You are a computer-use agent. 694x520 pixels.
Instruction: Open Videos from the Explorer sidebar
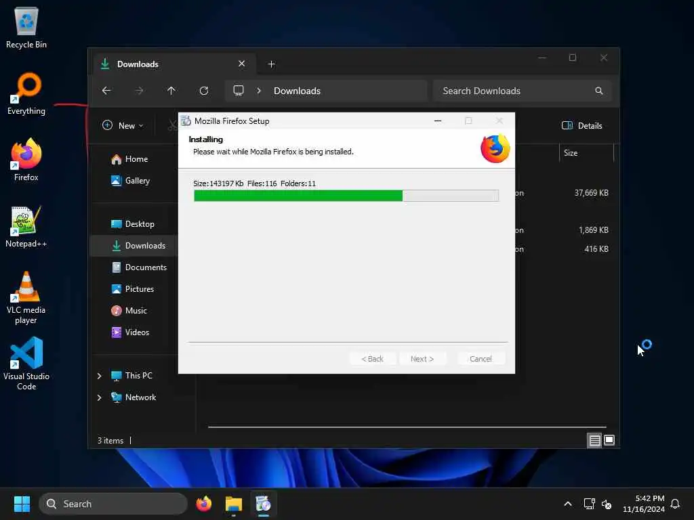[135, 332]
